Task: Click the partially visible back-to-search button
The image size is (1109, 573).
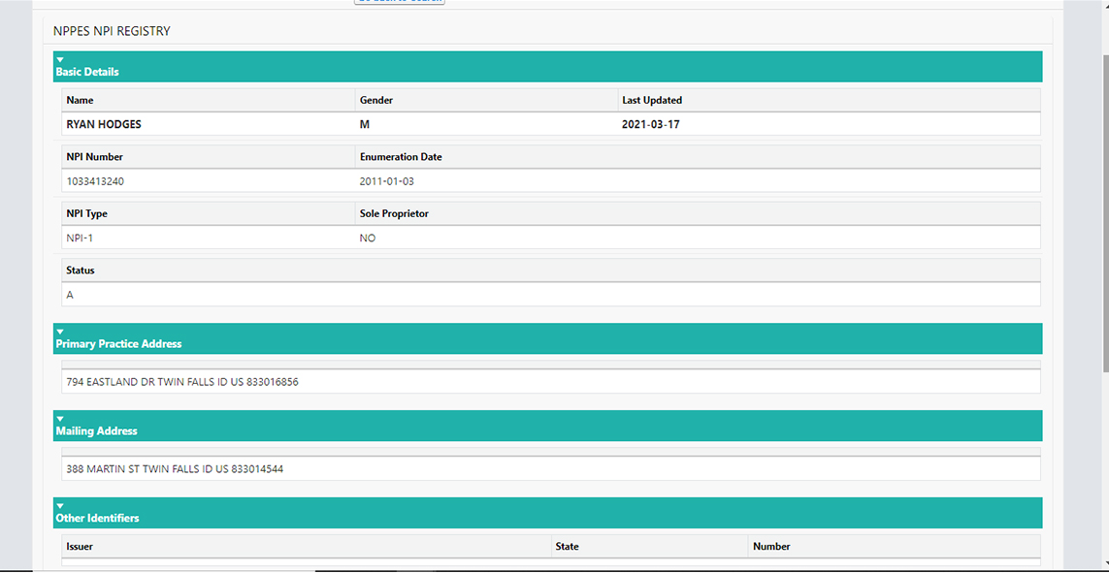Action: (399, 2)
